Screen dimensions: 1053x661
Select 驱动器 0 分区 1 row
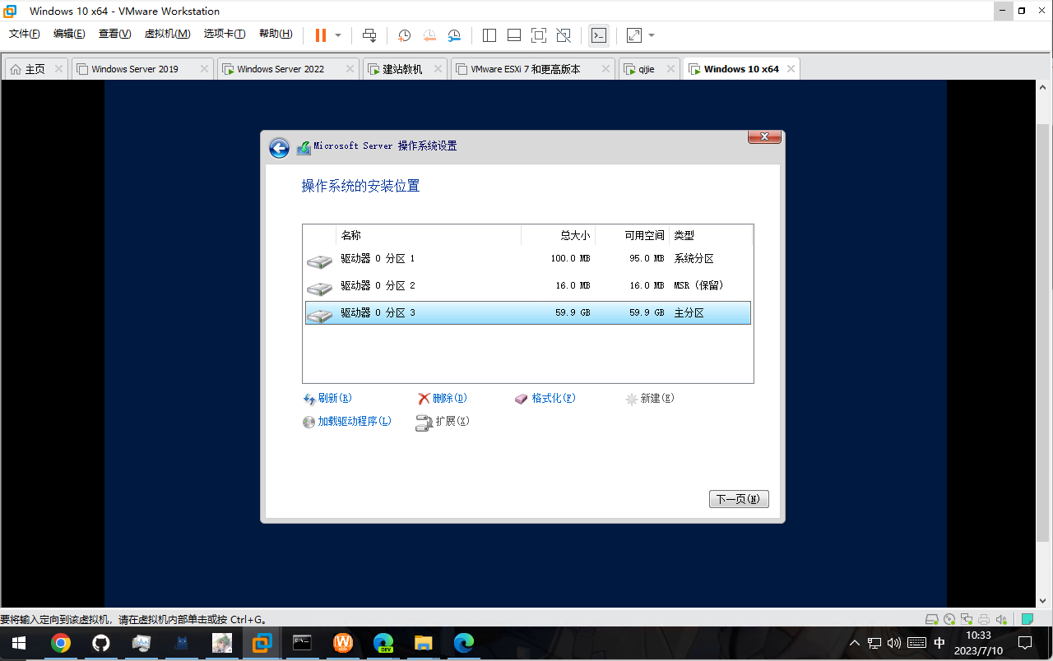point(527,259)
